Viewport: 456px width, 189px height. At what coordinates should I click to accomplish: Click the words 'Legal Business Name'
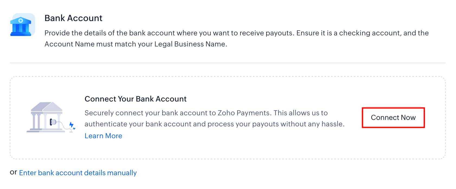[x=190, y=44]
